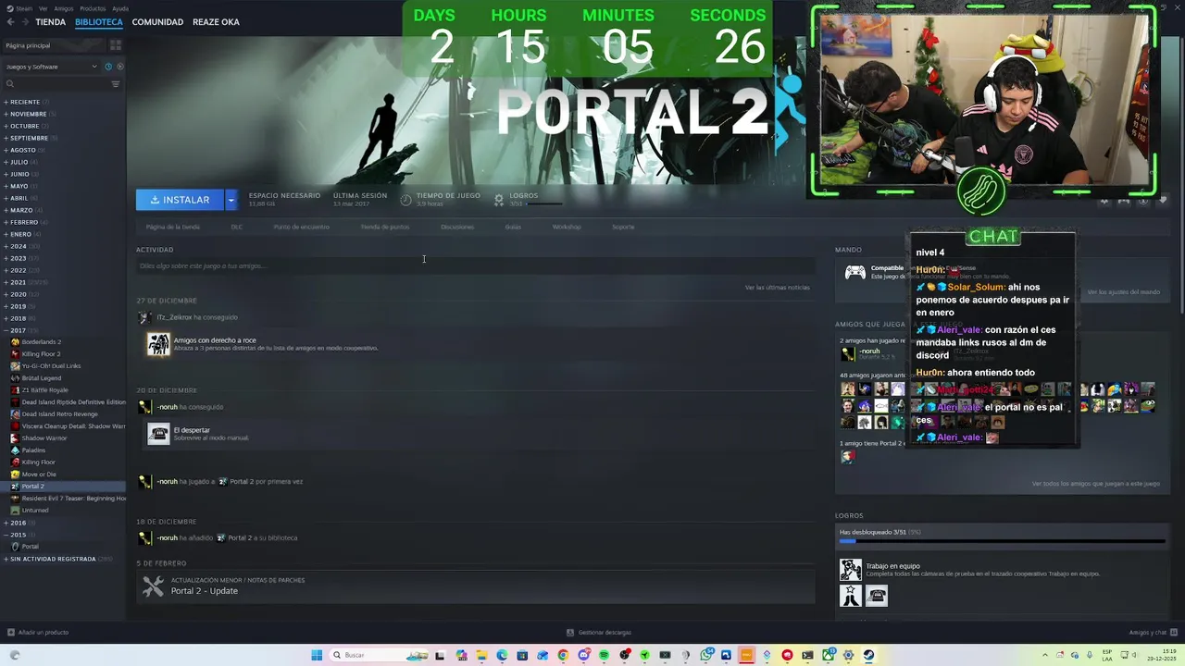
Task: Click the Tiempo de juego clock icon
Action: tap(405, 199)
